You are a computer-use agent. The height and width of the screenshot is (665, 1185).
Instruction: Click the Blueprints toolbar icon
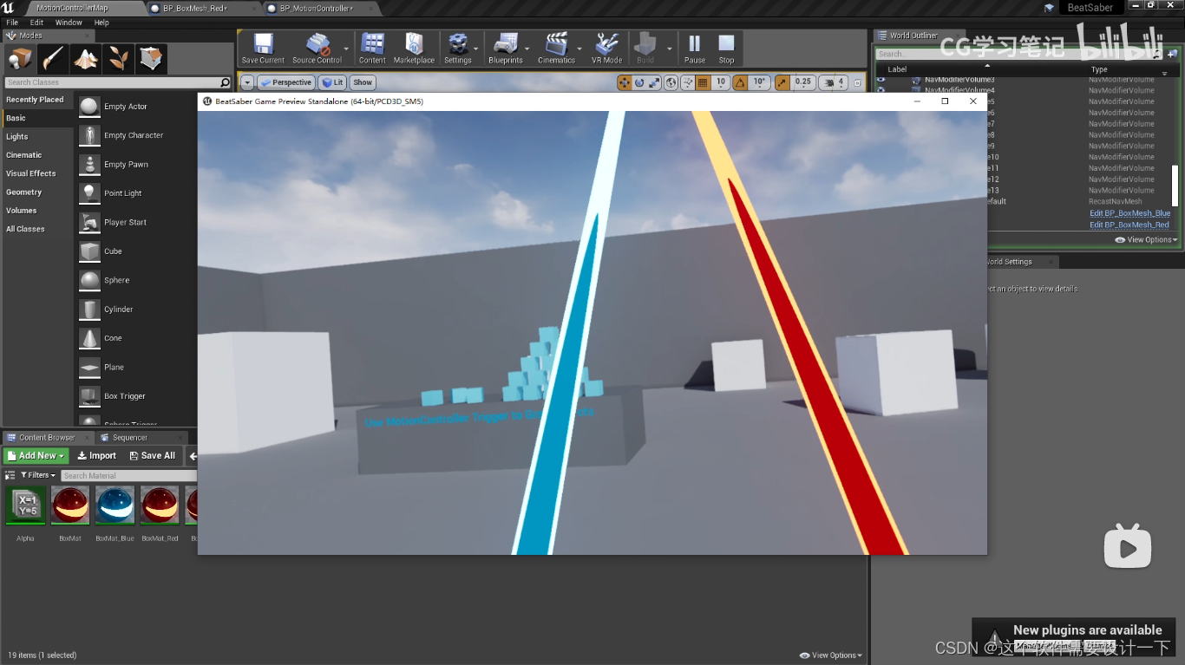(505, 49)
